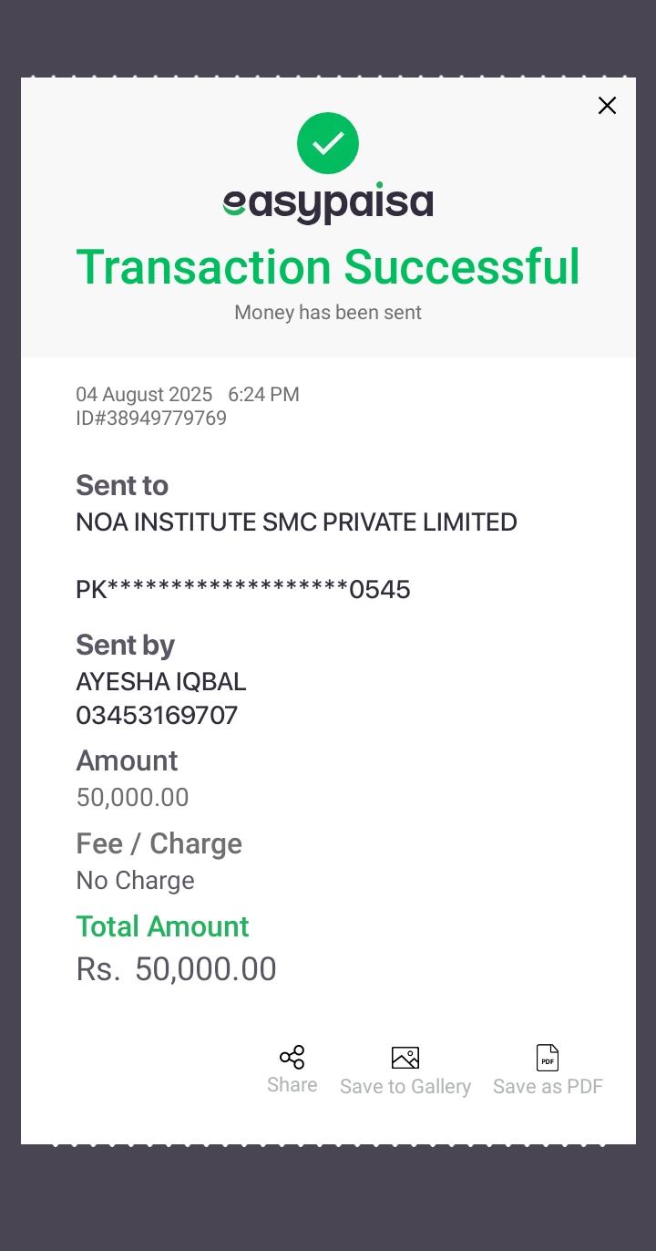Tap the gallery picture icon
656x1251 pixels.
[405, 1058]
